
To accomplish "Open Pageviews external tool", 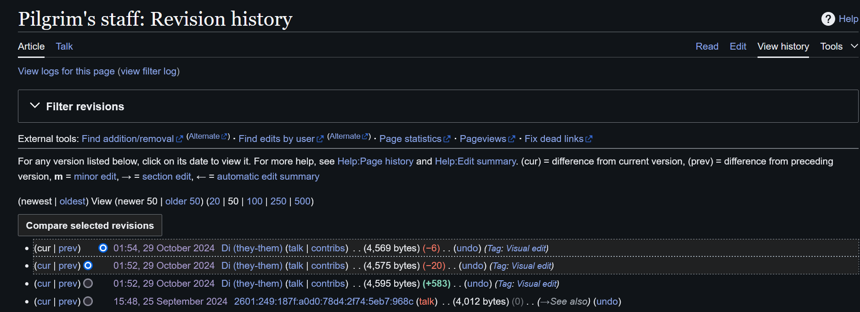I will tap(487, 139).
